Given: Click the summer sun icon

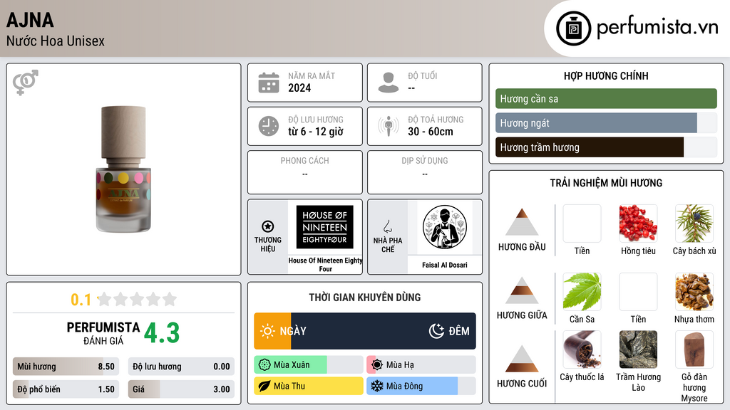Looking at the screenshot, I should 377,365.
